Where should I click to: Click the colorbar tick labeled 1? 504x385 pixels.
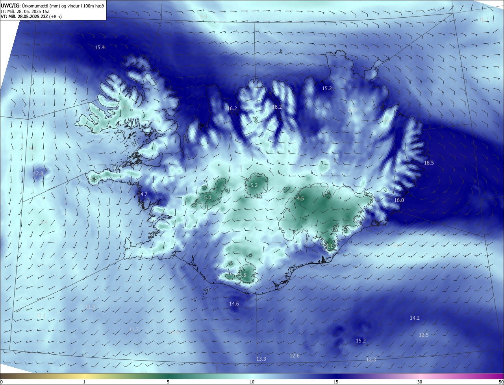(84, 382)
